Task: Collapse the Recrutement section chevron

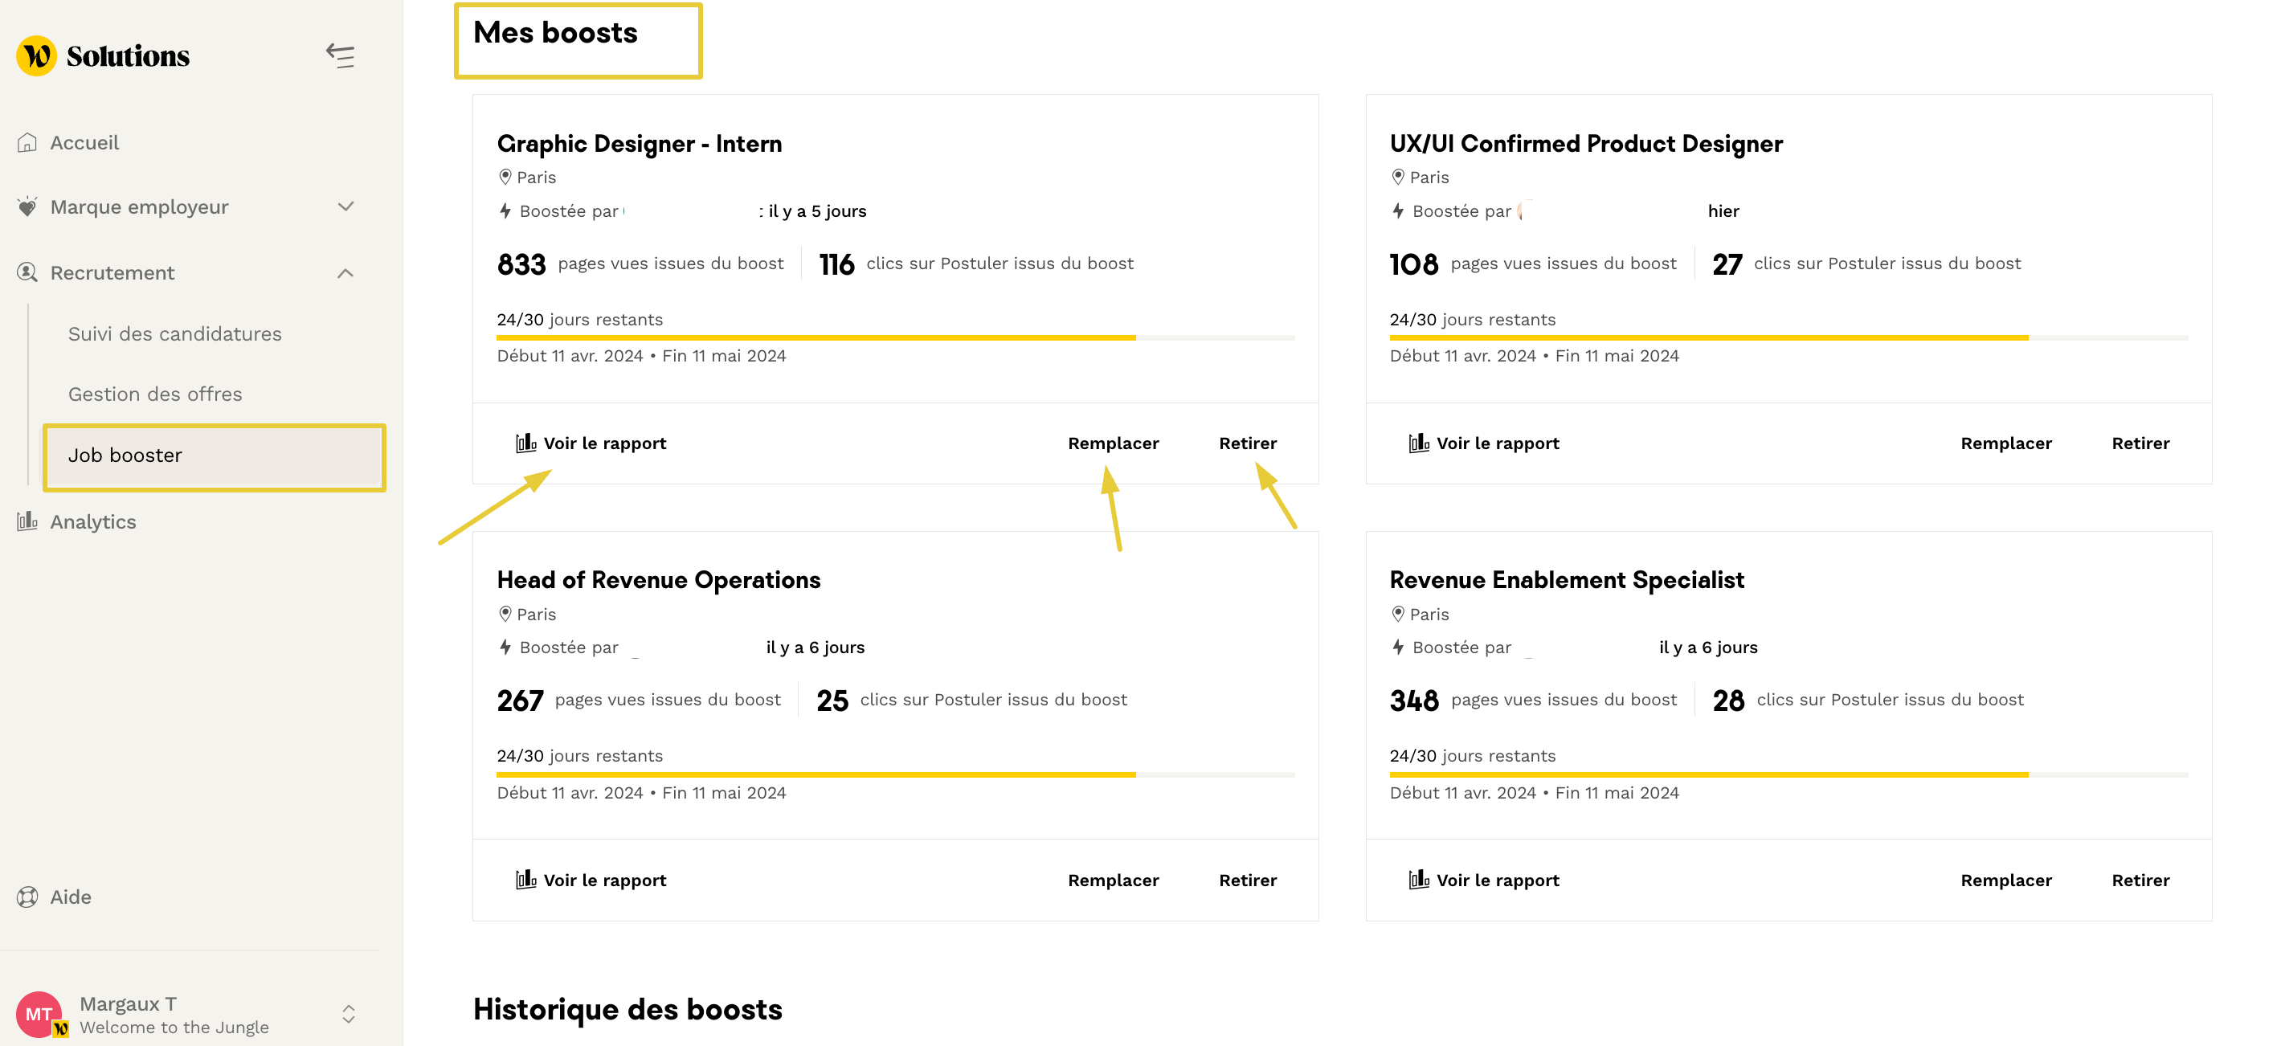Action: tap(345, 273)
